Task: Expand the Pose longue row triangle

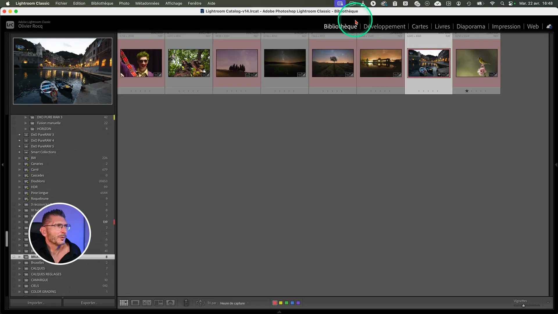Action: [x=19, y=193]
